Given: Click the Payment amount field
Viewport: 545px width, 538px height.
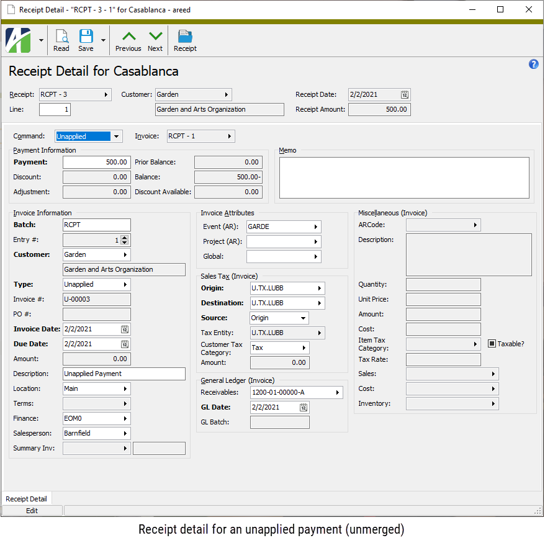Looking at the screenshot, I should coord(96,163).
